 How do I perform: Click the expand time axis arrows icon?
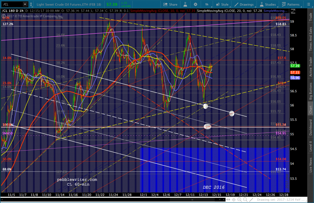(228, 200)
